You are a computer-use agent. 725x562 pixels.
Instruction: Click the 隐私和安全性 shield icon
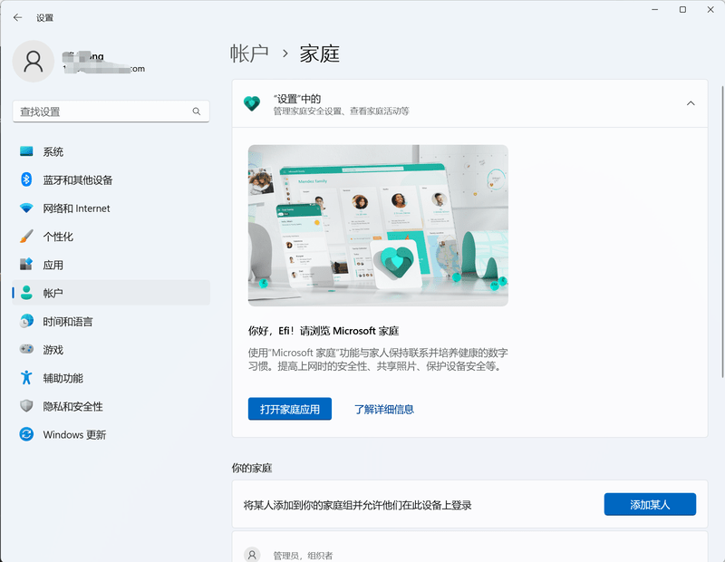click(x=26, y=406)
